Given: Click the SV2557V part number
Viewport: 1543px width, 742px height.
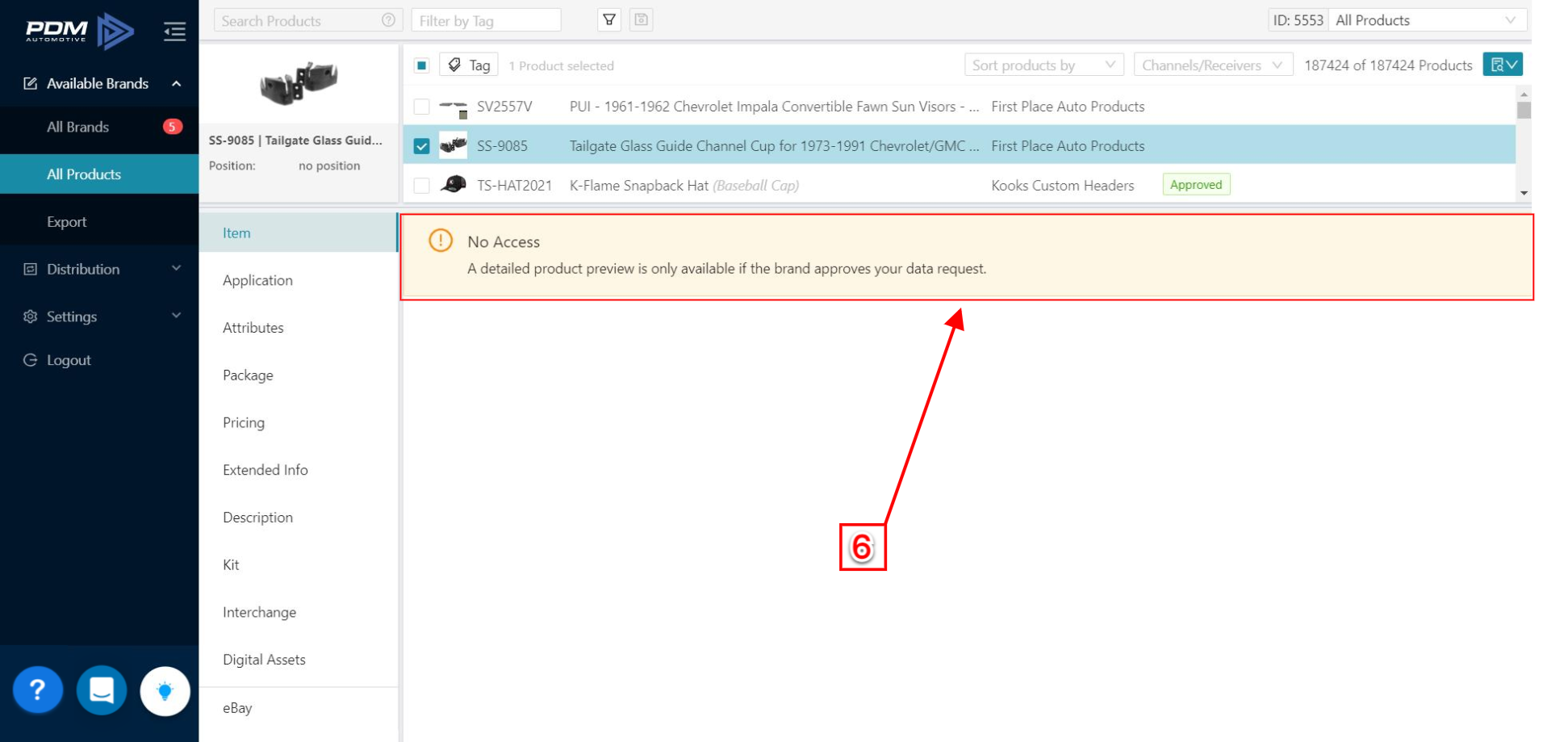Looking at the screenshot, I should pyautogui.click(x=504, y=107).
